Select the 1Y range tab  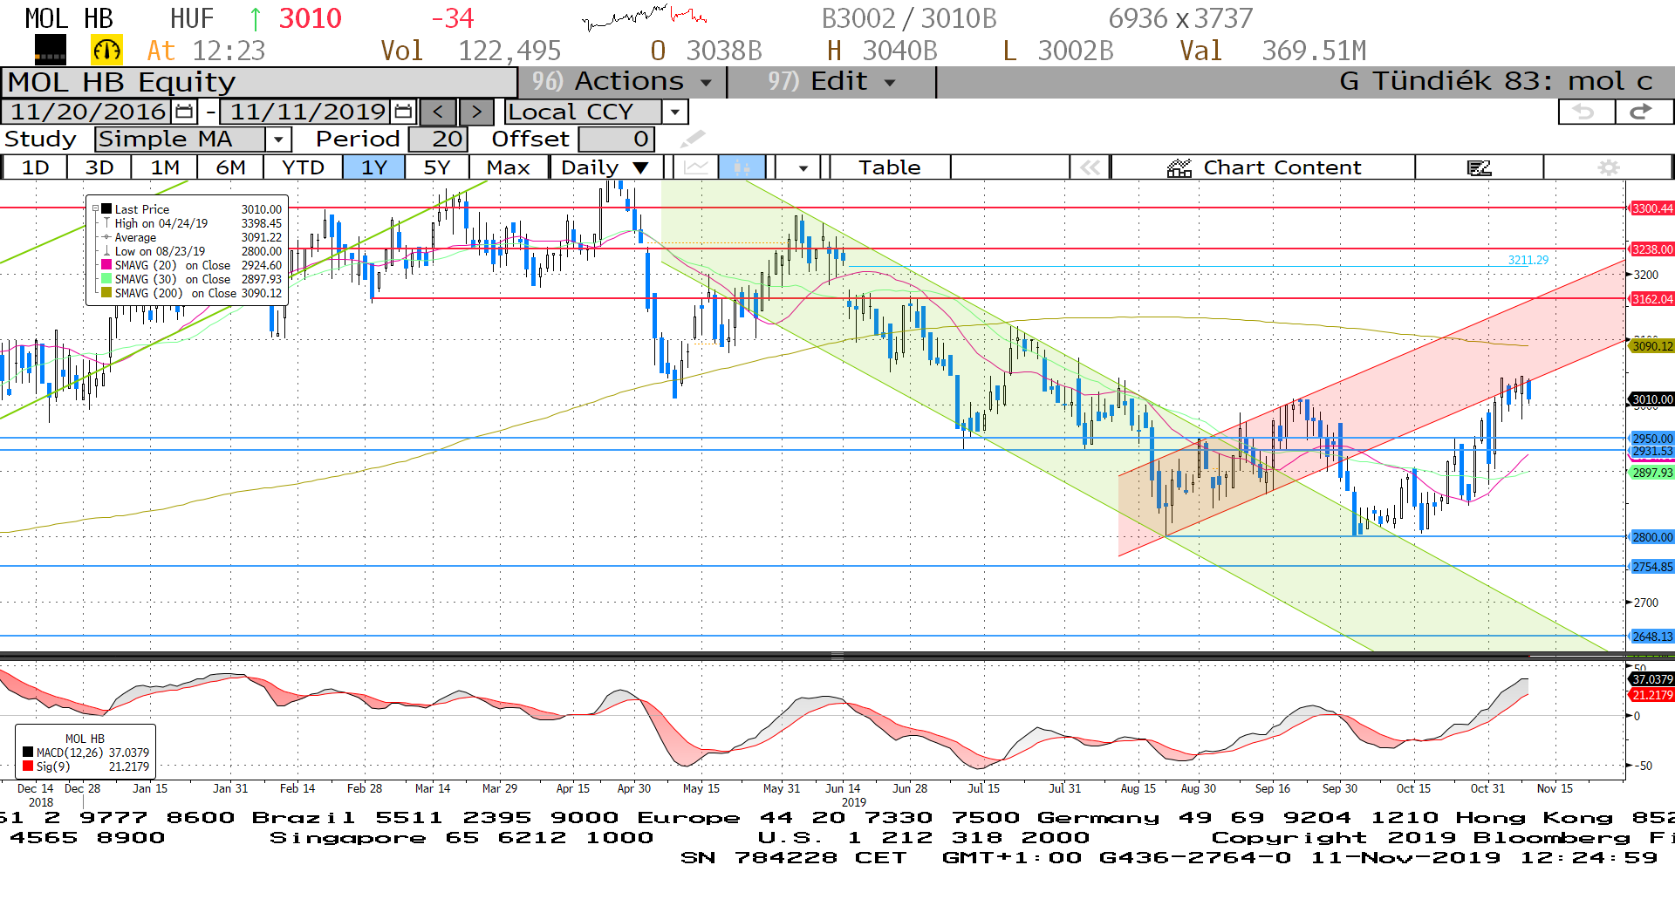[374, 167]
